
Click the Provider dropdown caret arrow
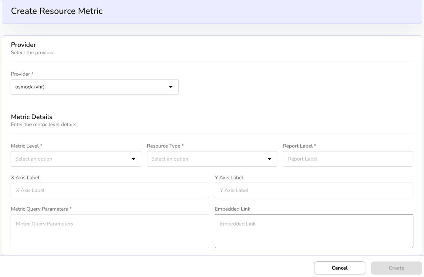tap(171, 87)
